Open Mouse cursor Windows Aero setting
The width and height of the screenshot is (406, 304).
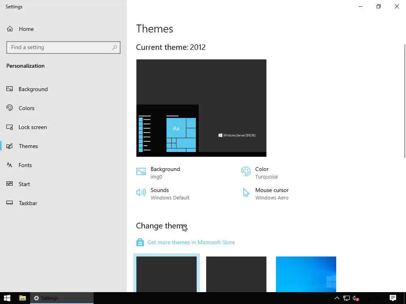(x=265, y=194)
